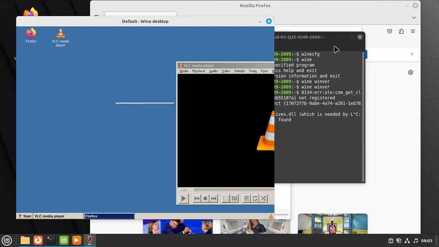The width and height of the screenshot is (439, 247).
Task: Open the network connections tray icon
Action: click(x=407, y=241)
